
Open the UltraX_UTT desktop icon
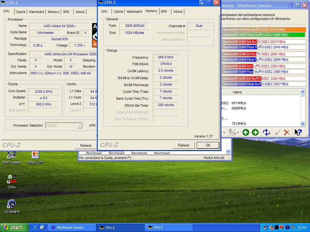pos(35,158)
